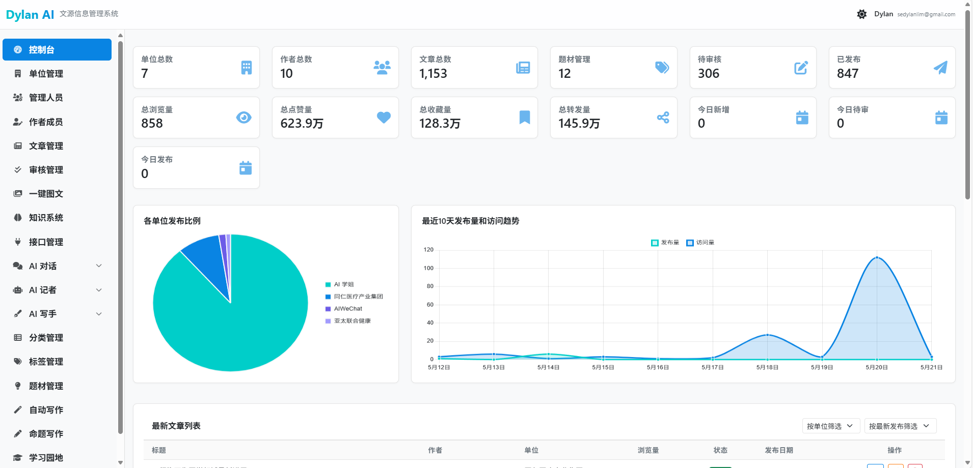The width and height of the screenshot is (973, 468).
Task: Open the 按单位筛选 dropdown
Action: point(831,426)
